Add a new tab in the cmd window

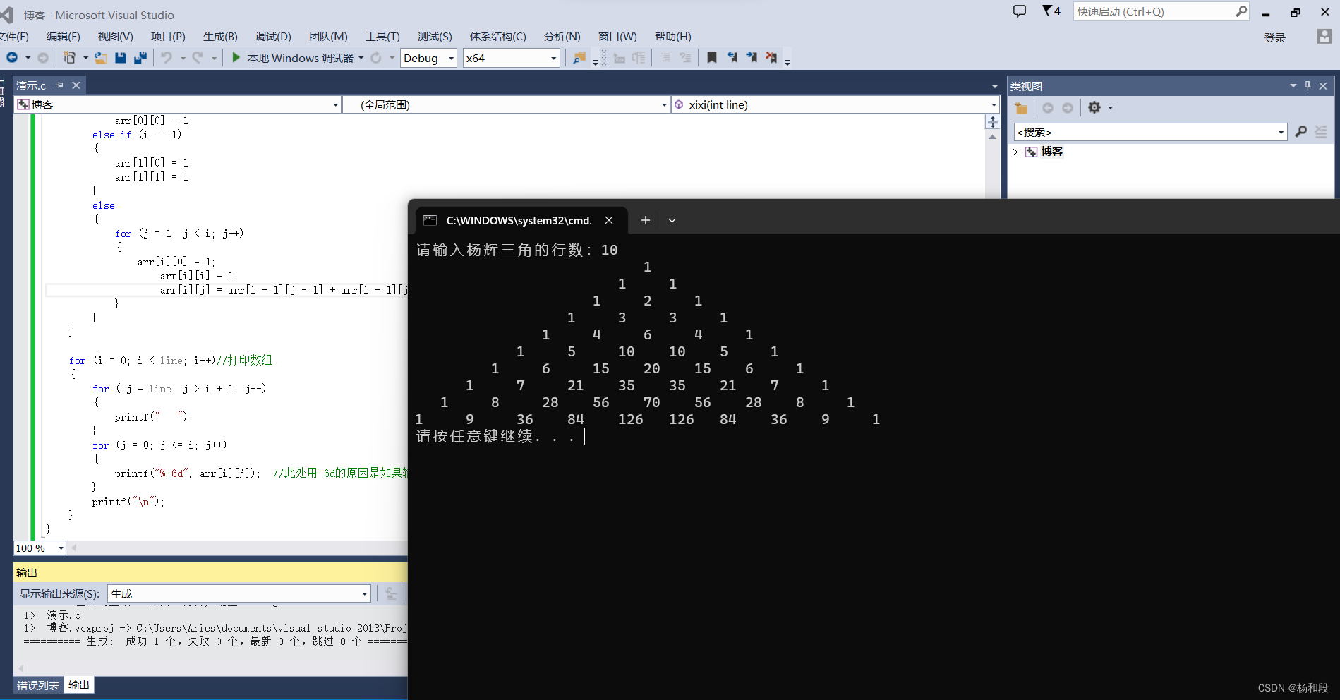pos(645,221)
